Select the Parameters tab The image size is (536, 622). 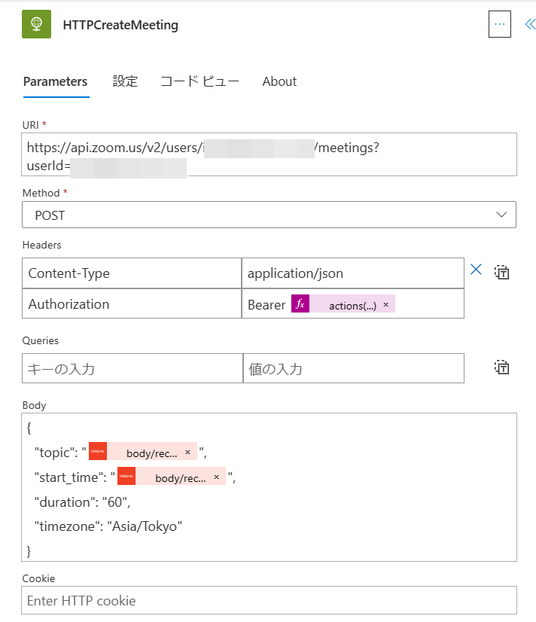(56, 82)
